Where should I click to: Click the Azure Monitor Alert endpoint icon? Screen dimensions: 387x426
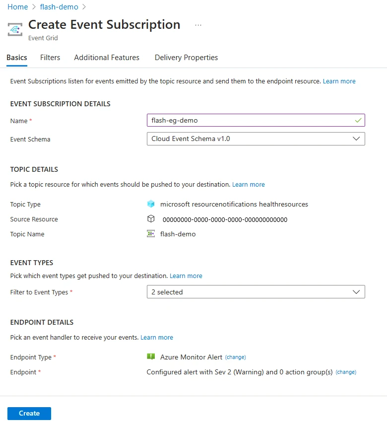(150, 356)
